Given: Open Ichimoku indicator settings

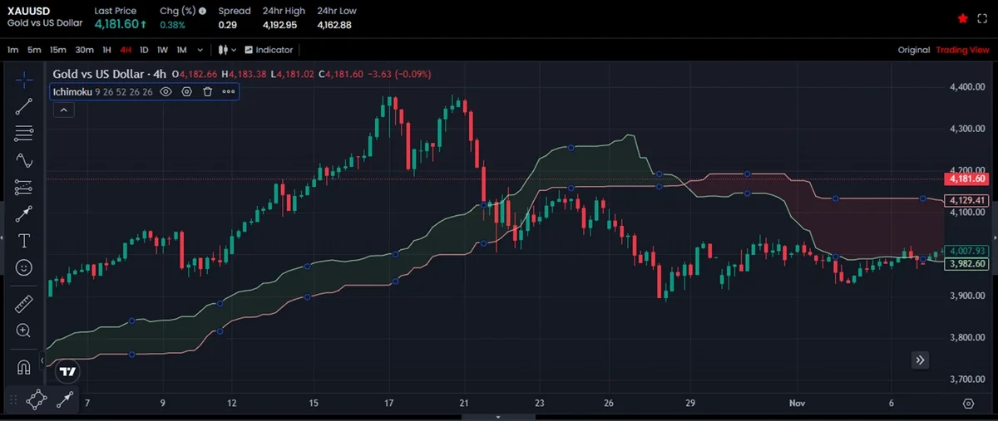Looking at the screenshot, I should click(x=186, y=91).
